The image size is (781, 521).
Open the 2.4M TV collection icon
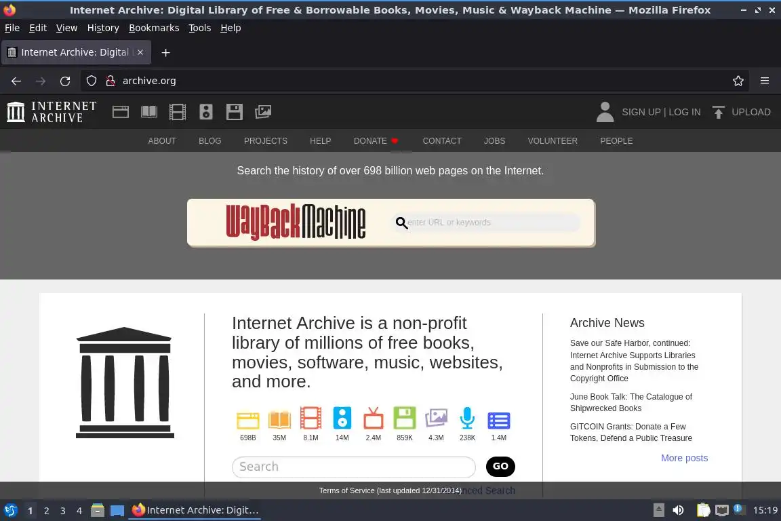pos(373,418)
